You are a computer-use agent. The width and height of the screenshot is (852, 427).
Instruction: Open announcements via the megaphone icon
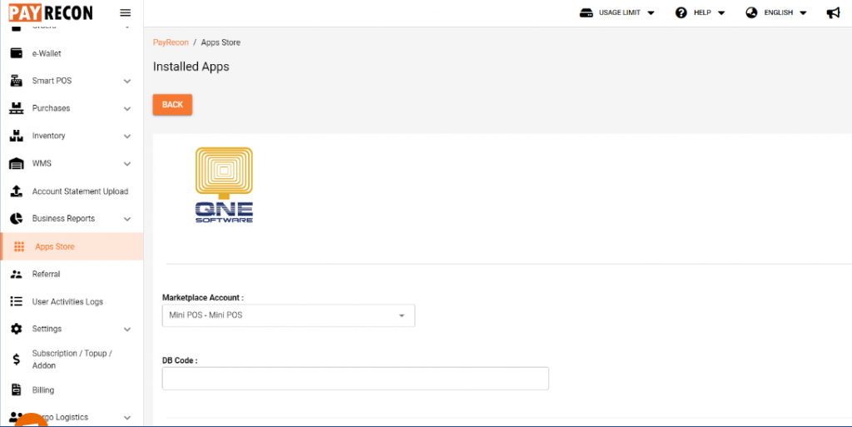click(x=833, y=13)
